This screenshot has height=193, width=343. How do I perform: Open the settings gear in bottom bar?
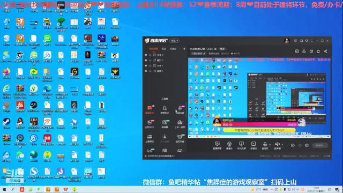(307, 145)
